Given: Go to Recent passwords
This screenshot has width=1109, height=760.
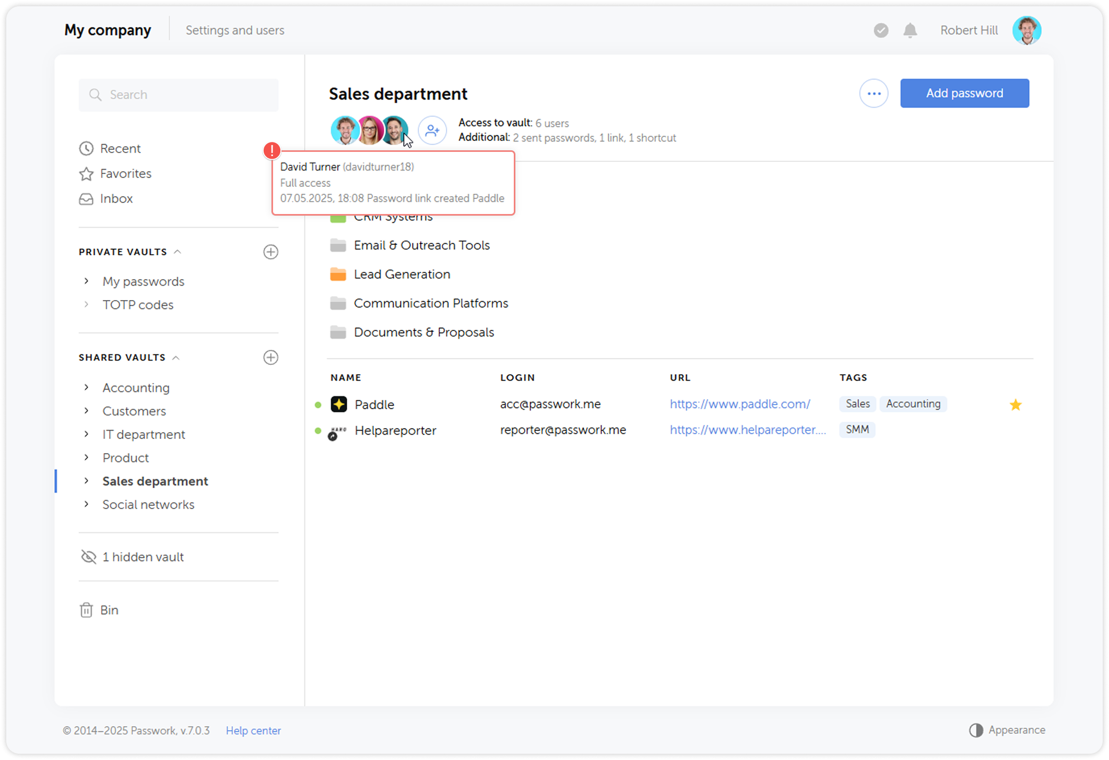Looking at the screenshot, I should [x=120, y=149].
